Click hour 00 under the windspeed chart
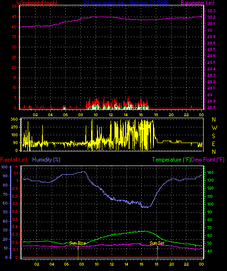 [201, 115]
